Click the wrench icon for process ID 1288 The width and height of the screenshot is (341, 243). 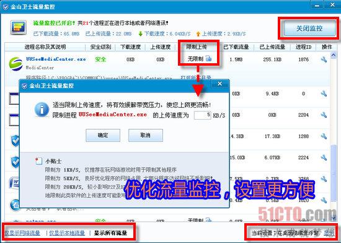(324, 136)
